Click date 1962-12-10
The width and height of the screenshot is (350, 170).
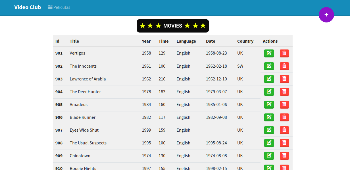[x=216, y=79]
